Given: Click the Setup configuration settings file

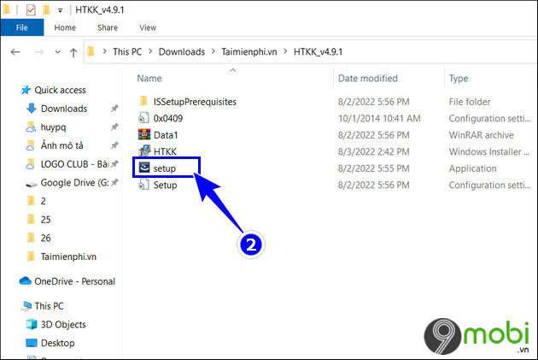Looking at the screenshot, I should pyautogui.click(x=165, y=185).
